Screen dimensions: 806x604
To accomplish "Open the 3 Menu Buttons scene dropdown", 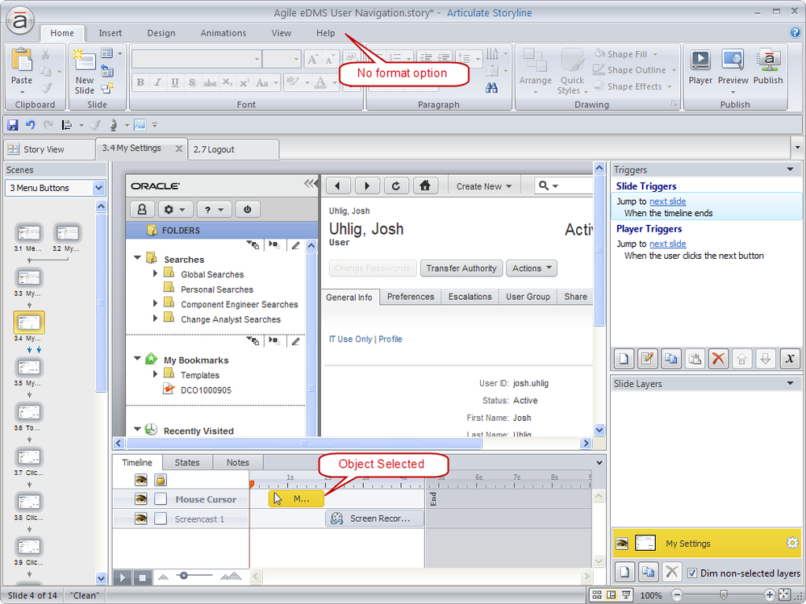I will click(x=98, y=188).
